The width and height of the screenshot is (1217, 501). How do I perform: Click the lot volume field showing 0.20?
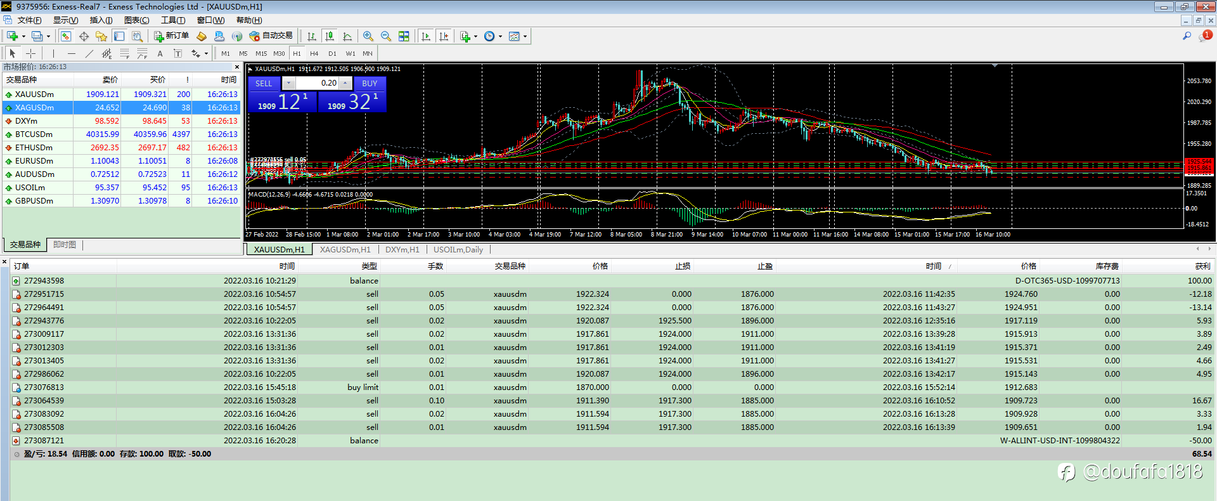click(x=318, y=83)
